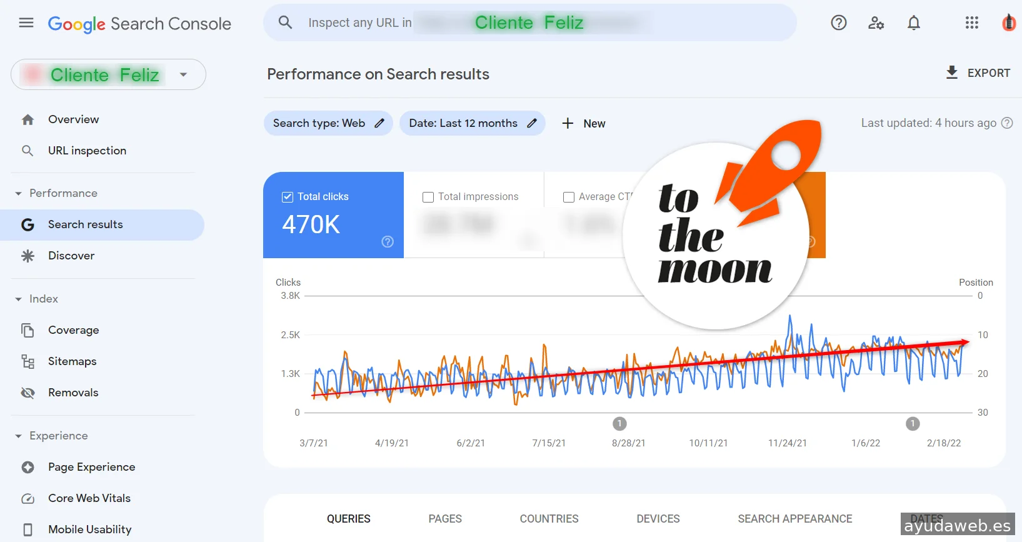Viewport: 1022px width, 542px height.
Task: Open the notifications bell
Action: (x=914, y=23)
